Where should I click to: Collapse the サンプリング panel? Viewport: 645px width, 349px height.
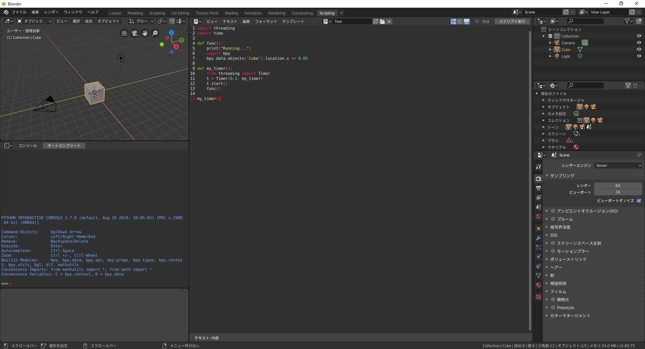pos(560,176)
